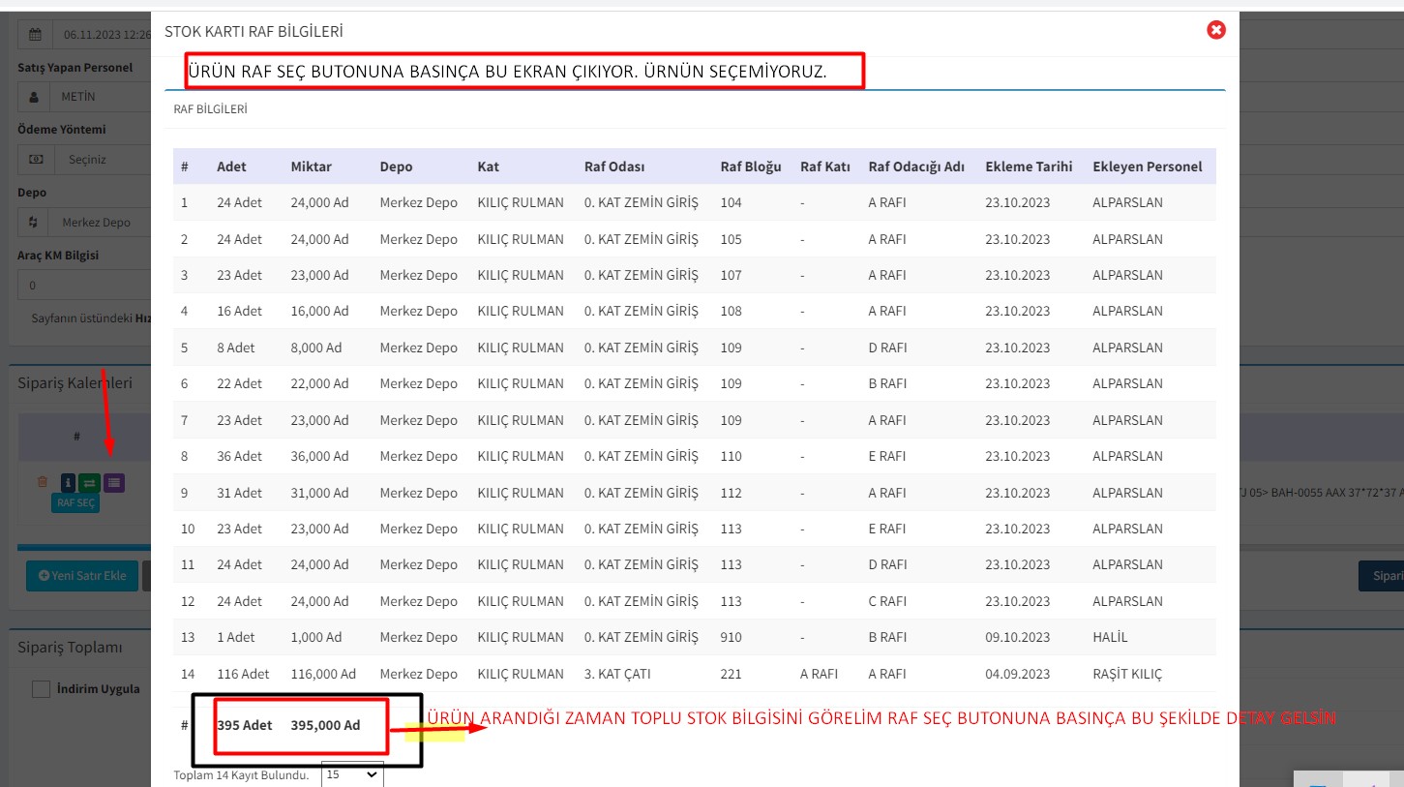Select the RAF BİLGİLERİ tab
The image size is (1404, 787).
click(210, 109)
